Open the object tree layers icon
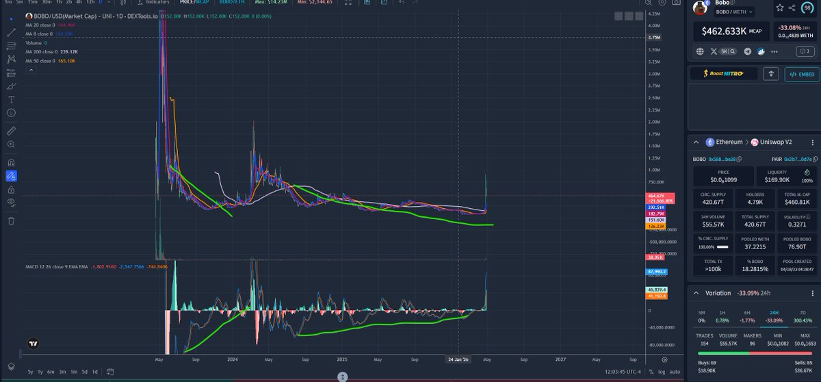Image resolution: width=821 pixels, height=382 pixels. pyautogui.click(x=11, y=366)
